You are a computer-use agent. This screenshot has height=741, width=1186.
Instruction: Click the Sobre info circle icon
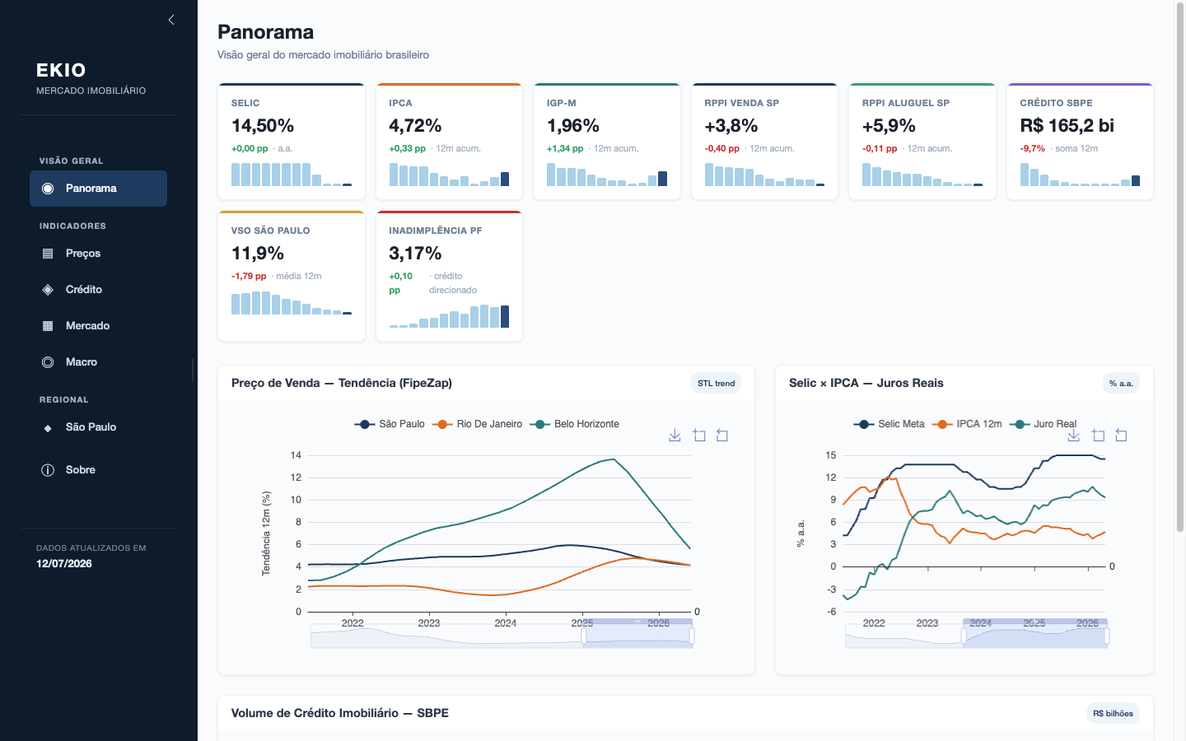[48, 470]
